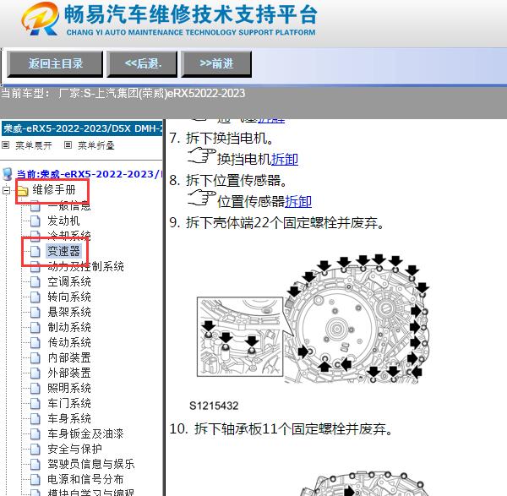Select 发动机 in the tree

pos(63,221)
